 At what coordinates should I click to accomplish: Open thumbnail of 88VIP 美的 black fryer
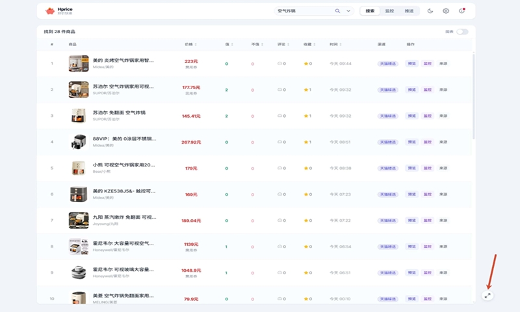point(79,142)
